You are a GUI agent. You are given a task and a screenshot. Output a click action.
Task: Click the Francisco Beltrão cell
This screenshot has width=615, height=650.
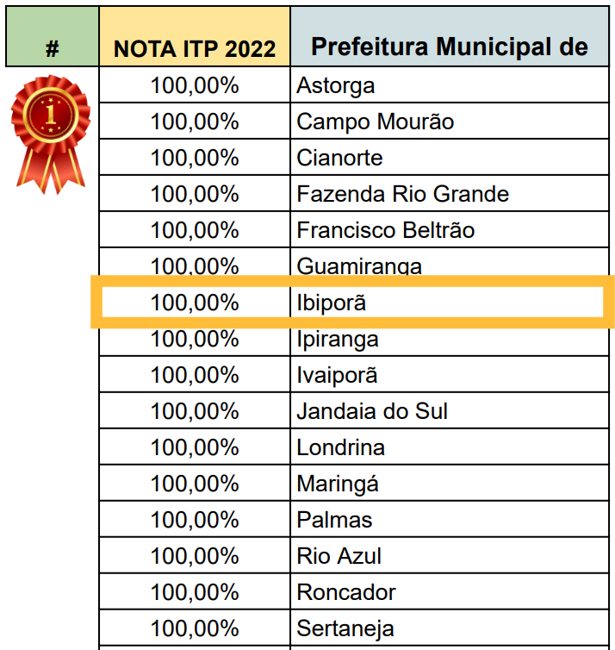tap(450, 230)
